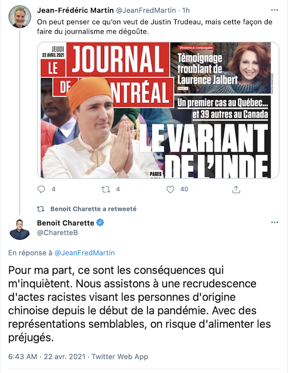The width and height of the screenshot is (289, 373).
Task: Retweet Jean-Frédéric Martin's tweet
Action: [106, 189]
